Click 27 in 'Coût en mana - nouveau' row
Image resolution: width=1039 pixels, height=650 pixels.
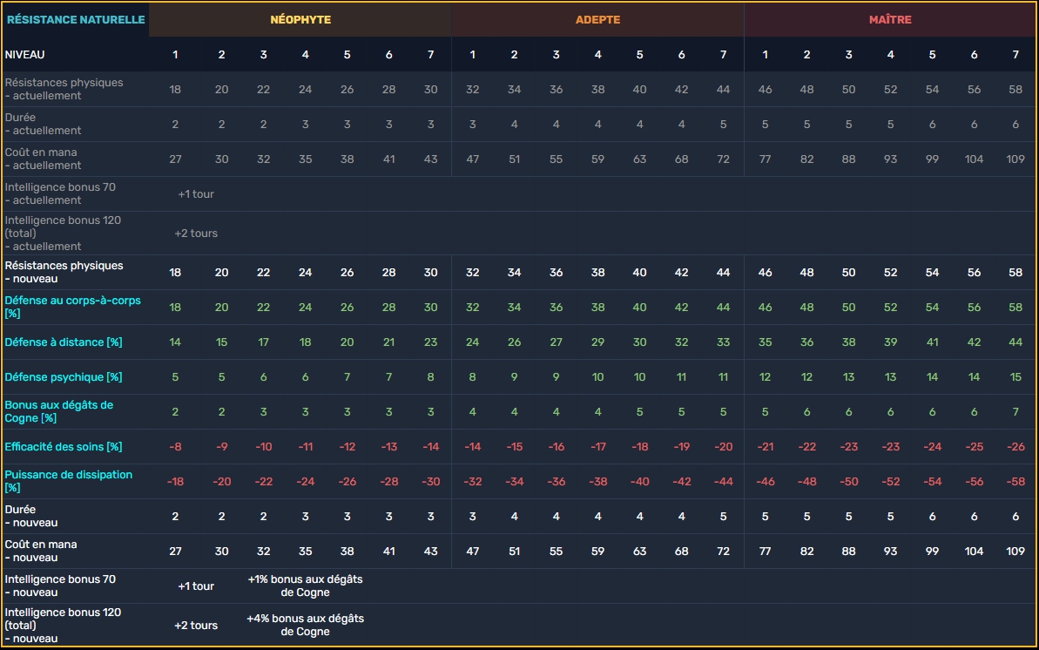point(175,552)
